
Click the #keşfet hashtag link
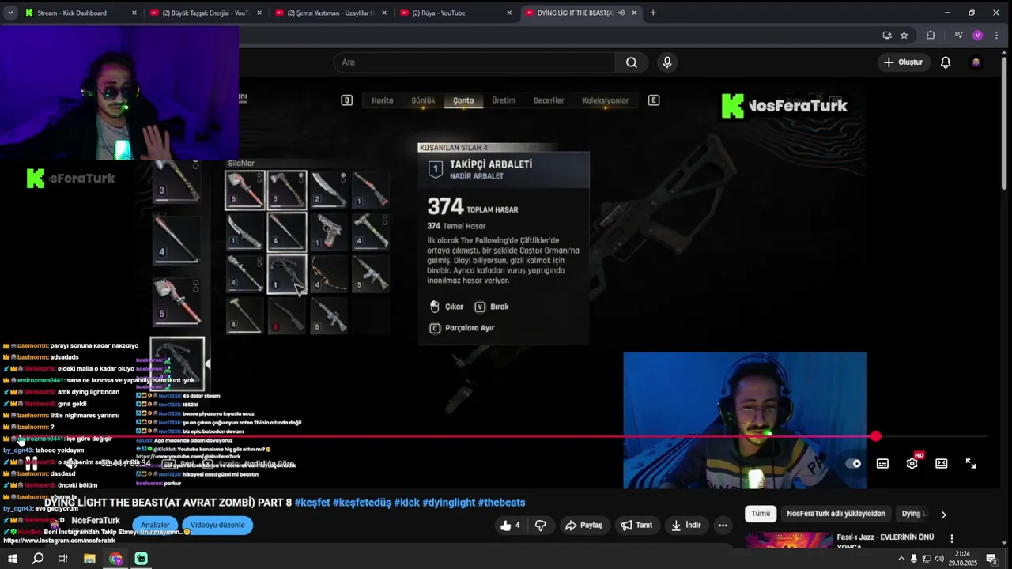312,503
